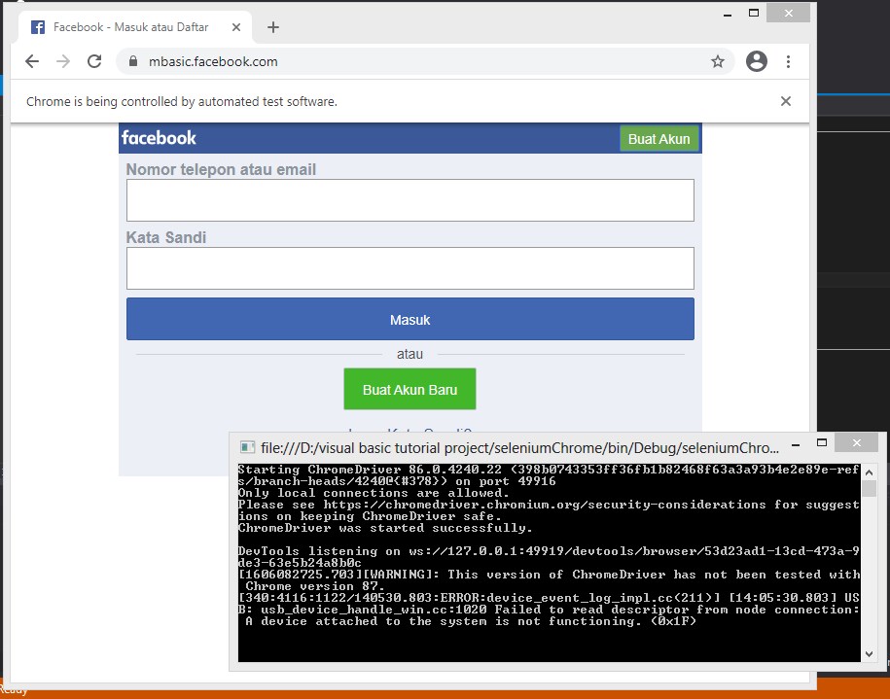
Task: Click 'Chrome is being controlled' infobar text
Action: (182, 101)
